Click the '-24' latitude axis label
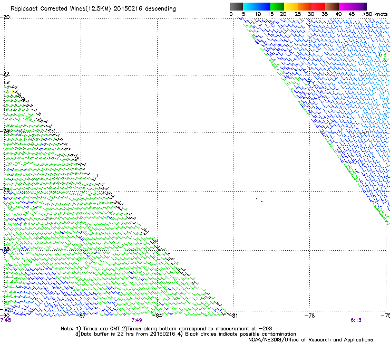The width and height of the screenshot is (390, 343). coord(5,131)
